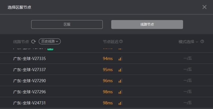Screen dimensions: 213x109
Task: Open the 模式选择 dropdown
Action: click(x=188, y=42)
